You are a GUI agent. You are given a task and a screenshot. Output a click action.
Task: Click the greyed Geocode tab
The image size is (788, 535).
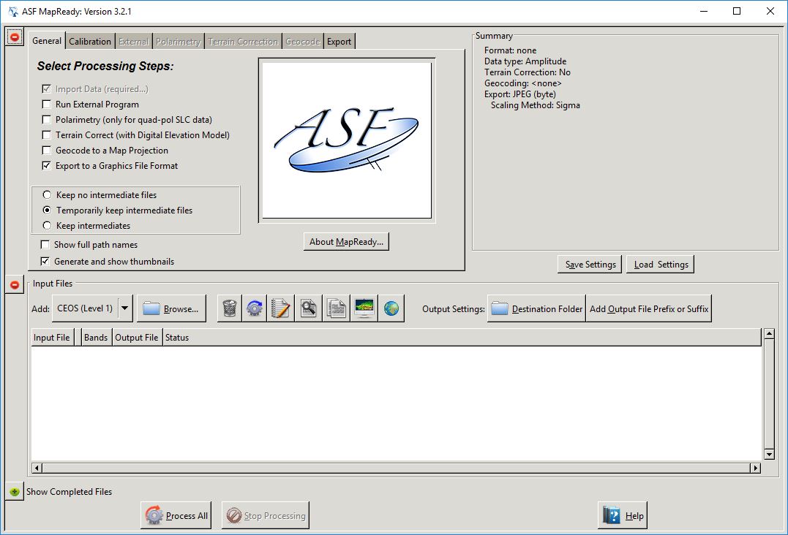pos(302,41)
